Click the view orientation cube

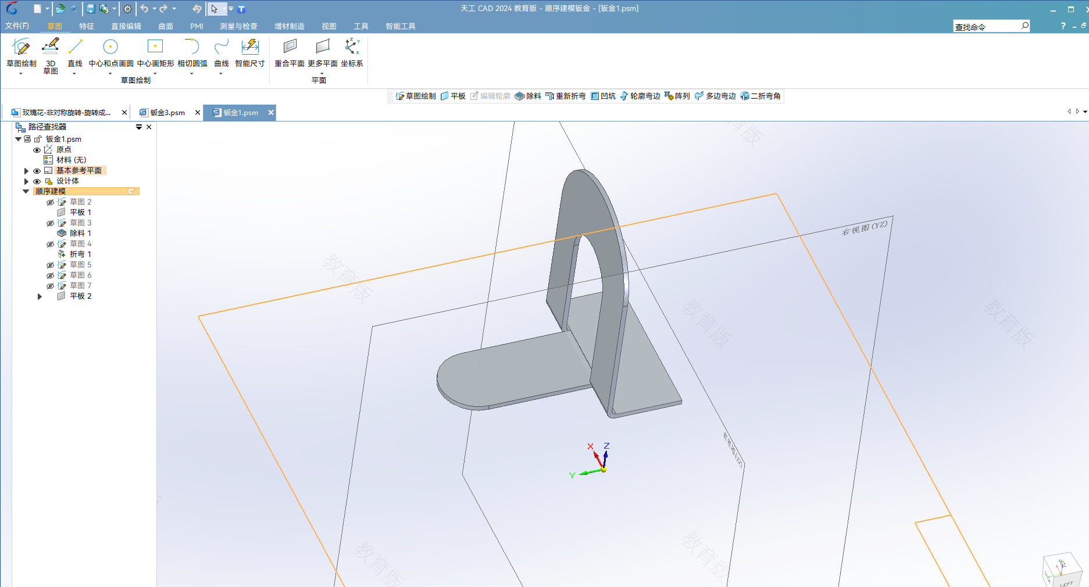click(1062, 570)
